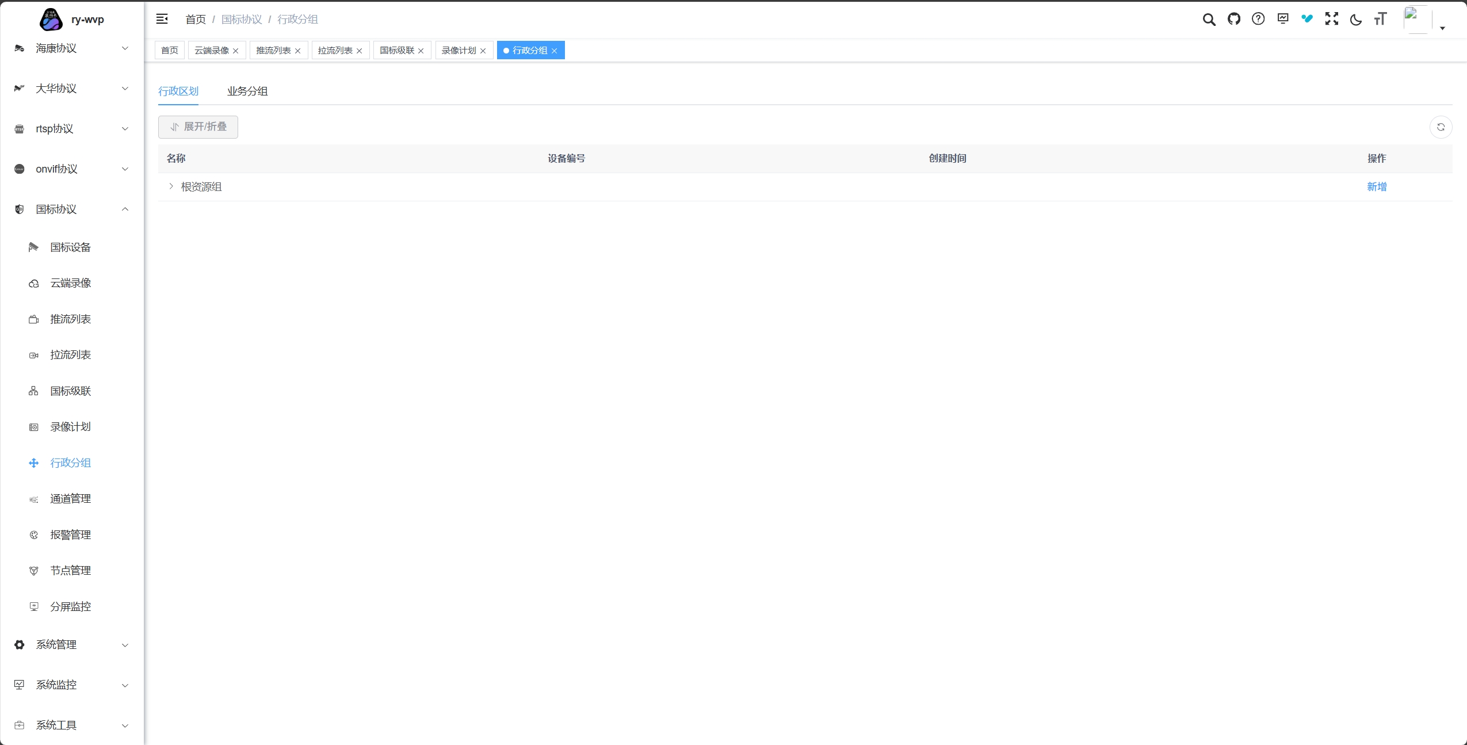Go to 首页 in the breadcrumb
This screenshot has width=1467, height=745.
tap(195, 20)
